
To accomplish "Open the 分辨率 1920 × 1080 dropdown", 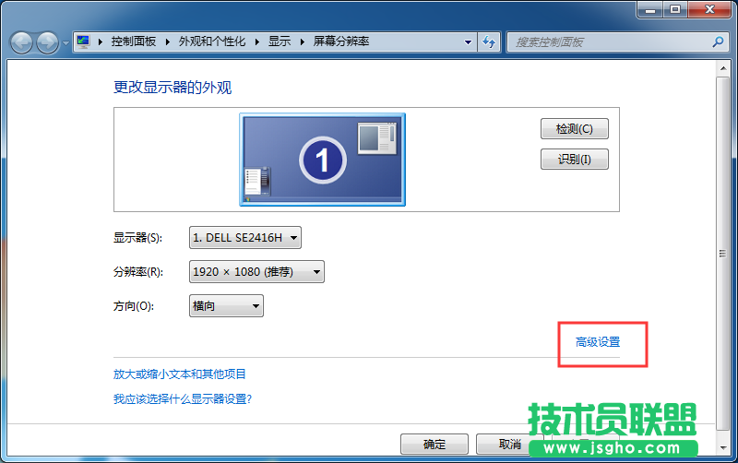I will 256,271.
